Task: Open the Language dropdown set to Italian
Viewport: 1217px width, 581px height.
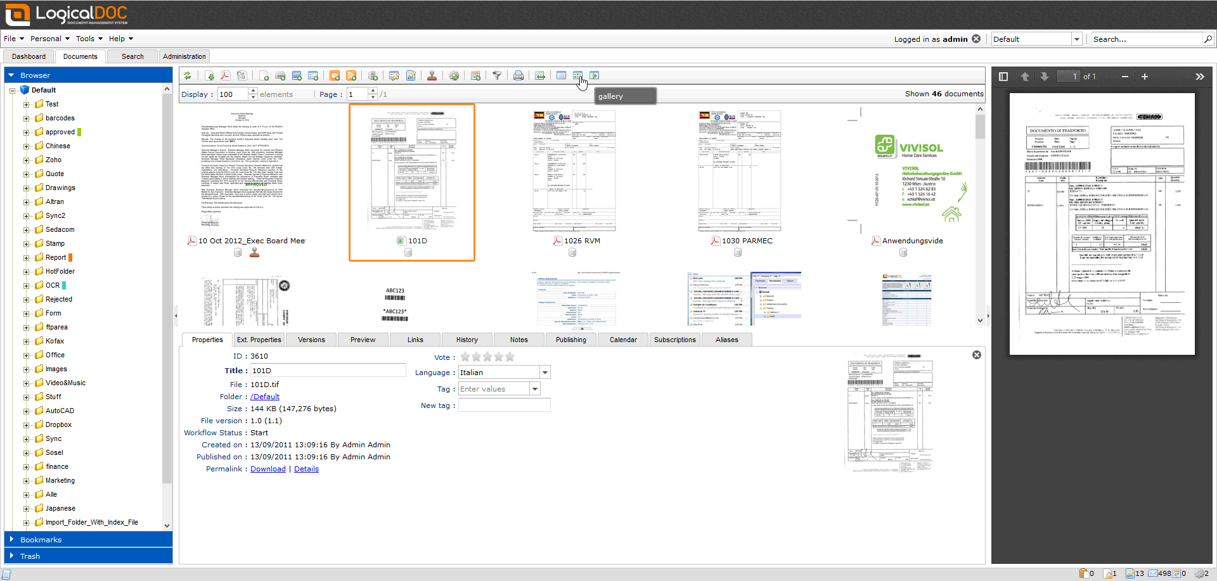Action: tap(545, 373)
